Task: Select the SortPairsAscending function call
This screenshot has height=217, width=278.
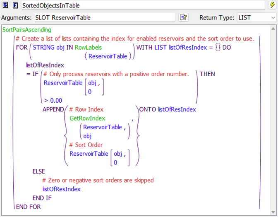Action: (x=26, y=30)
